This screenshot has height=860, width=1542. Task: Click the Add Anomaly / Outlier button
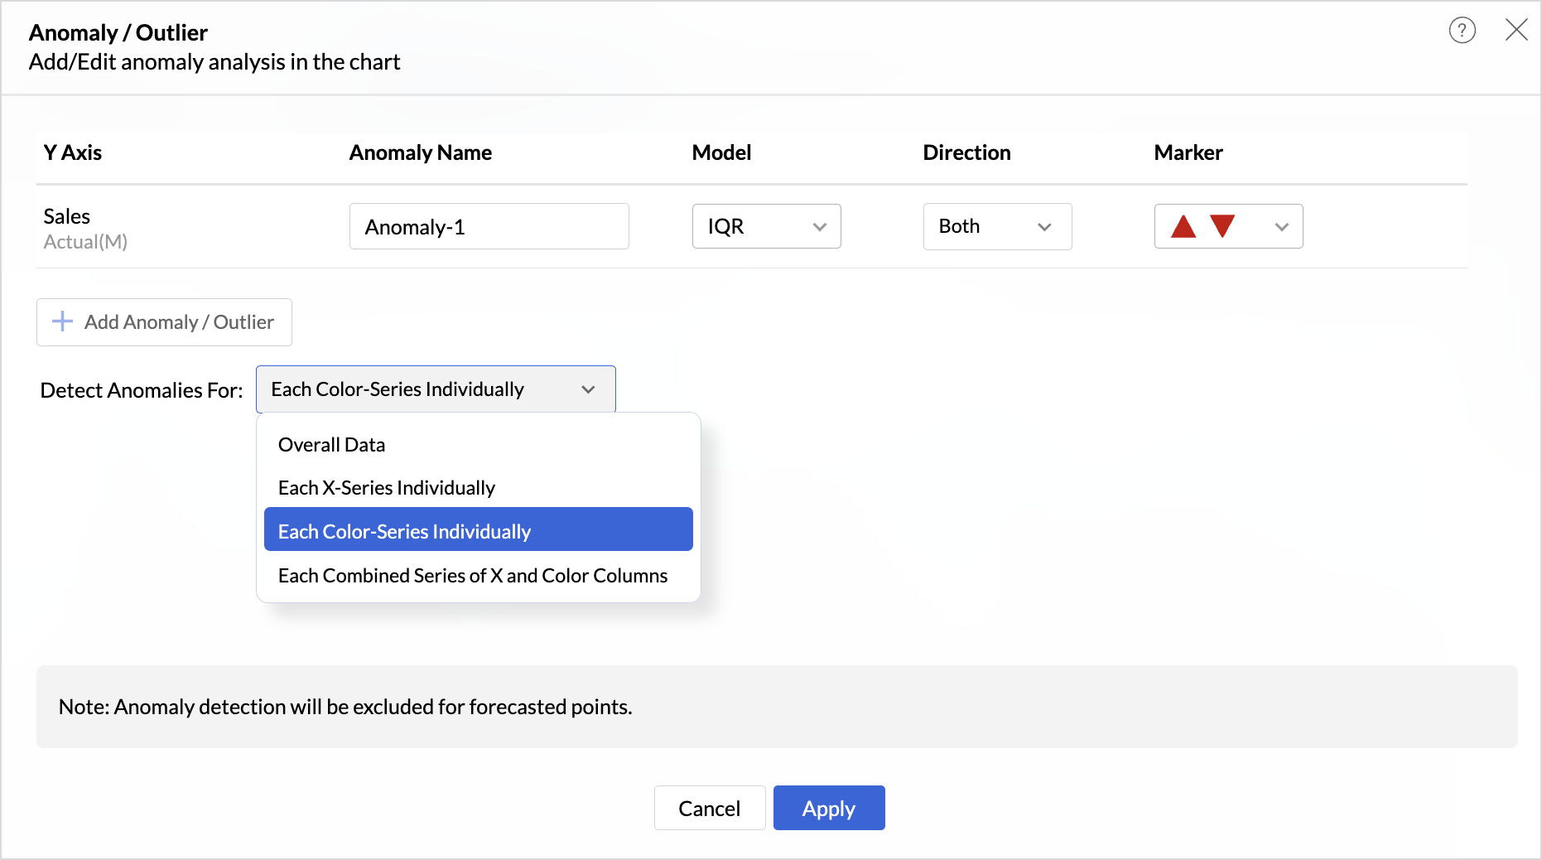(x=164, y=321)
